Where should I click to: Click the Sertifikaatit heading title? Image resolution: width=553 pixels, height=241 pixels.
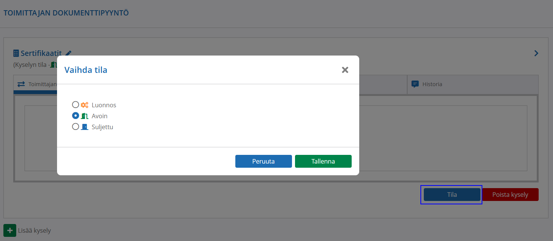click(x=41, y=53)
